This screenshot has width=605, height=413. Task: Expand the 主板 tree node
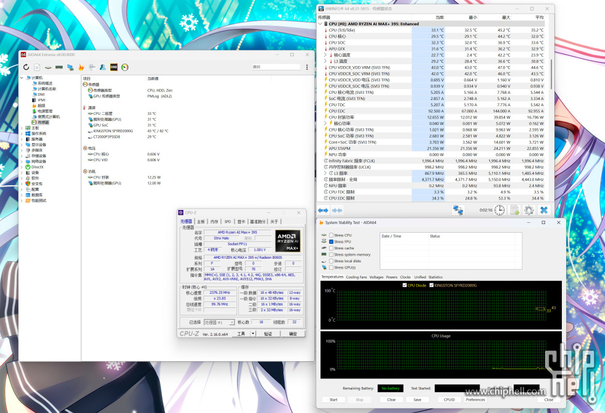pos(22,128)
